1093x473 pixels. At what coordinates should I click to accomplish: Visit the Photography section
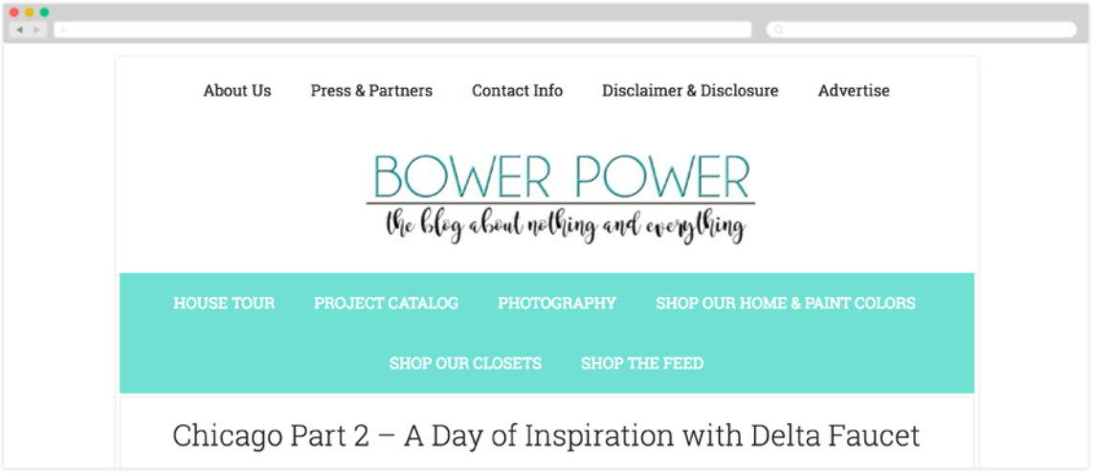557,304
